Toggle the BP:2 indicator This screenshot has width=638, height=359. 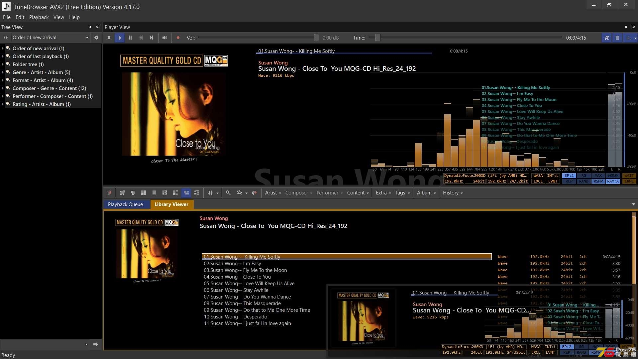pyautogui.click(x=569, y=176)
